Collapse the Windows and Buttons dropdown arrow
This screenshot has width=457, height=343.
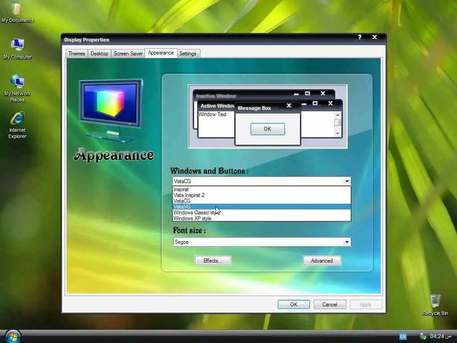[346, 181]
